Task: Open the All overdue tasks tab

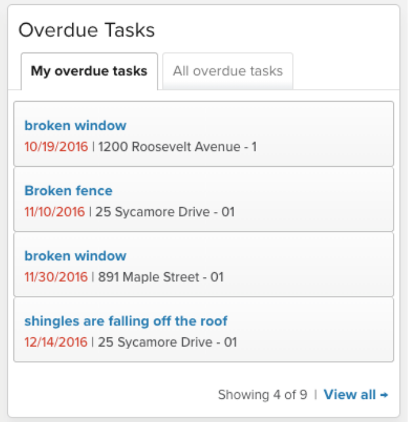Action: click(x=227, y=71)
